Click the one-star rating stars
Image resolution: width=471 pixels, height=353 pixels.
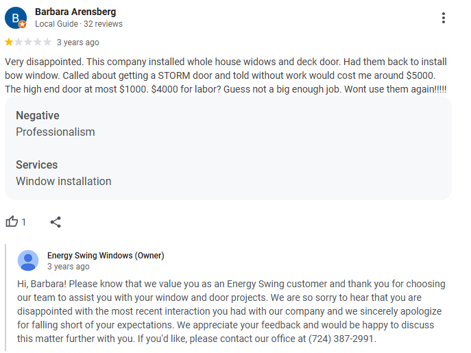(x=28, y=42)
